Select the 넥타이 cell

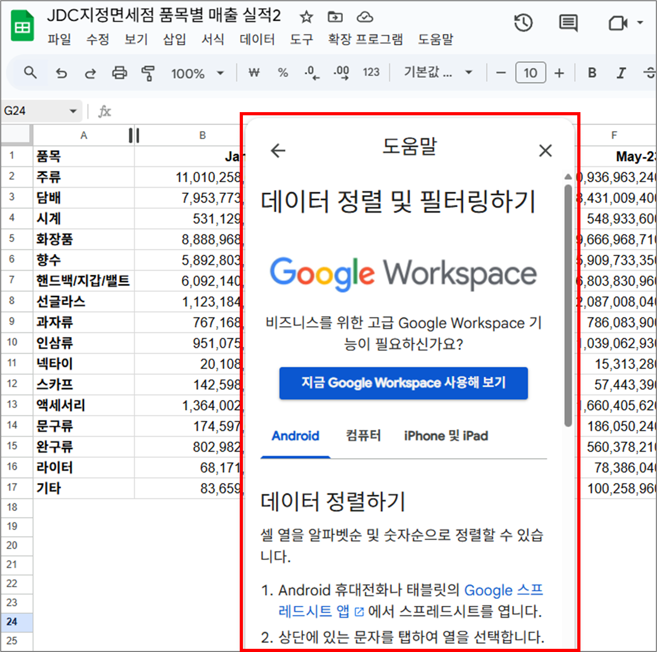click(83, 363)
